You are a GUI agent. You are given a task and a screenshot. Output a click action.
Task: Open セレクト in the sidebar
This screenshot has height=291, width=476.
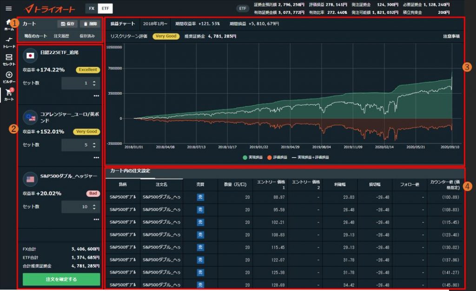(9, 60)
